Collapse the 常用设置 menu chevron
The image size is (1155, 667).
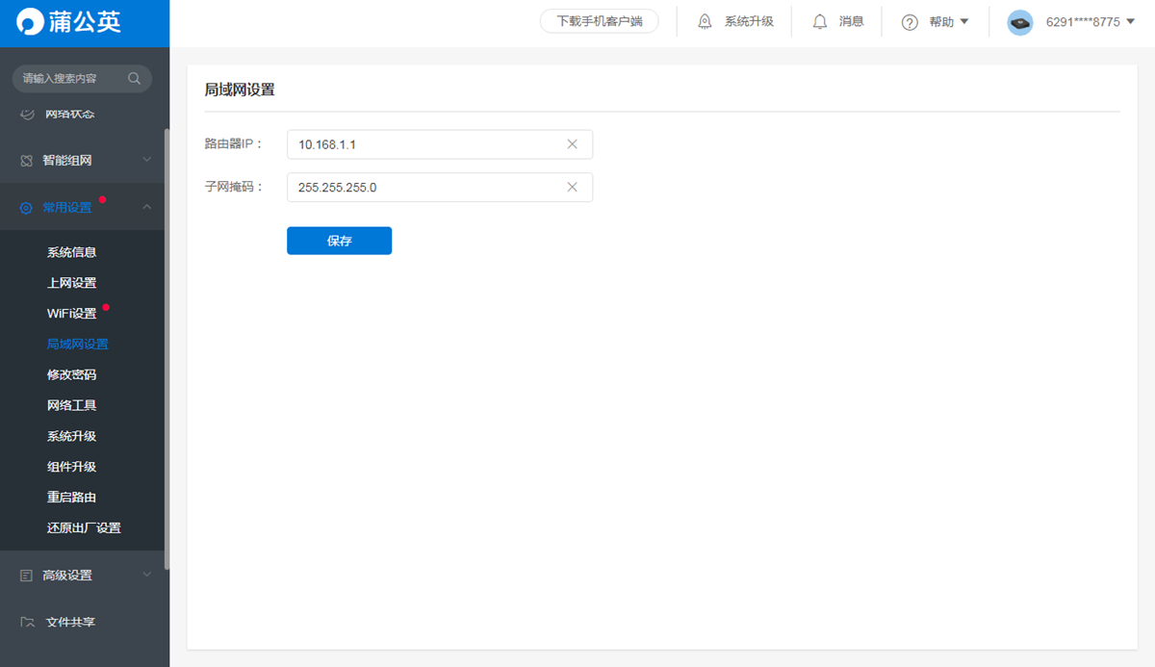coord(147,207)
